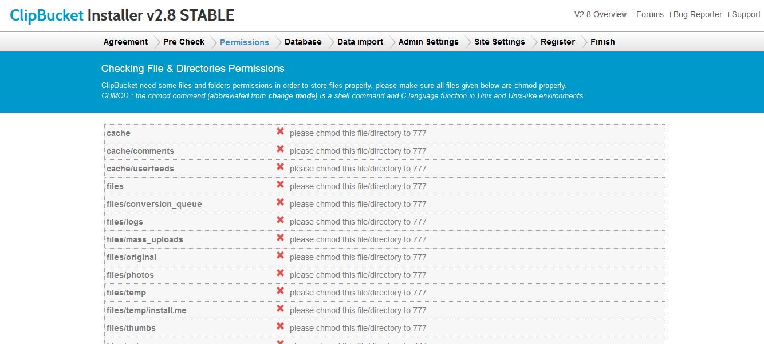Select the Permissions step tab
The image size is (764, 344).
(244, 42)
